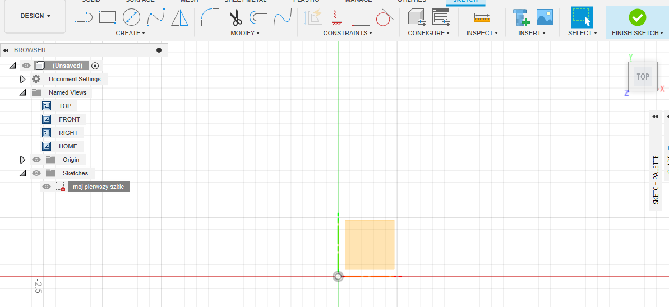Expand the Sketch Palette panel arrows
Viewport: 669px width, 307px height.
(x=655, y=117)
